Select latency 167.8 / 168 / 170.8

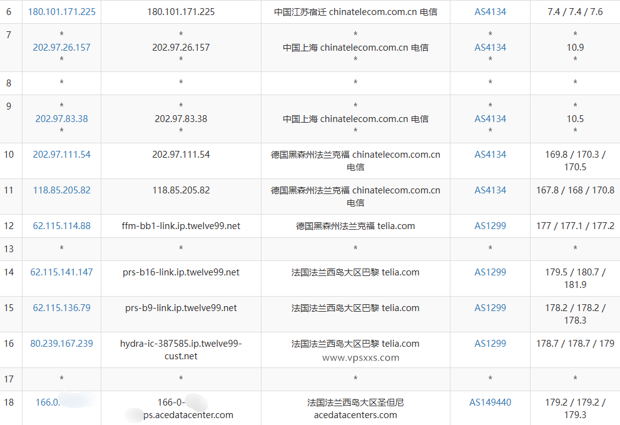(575, 190)
